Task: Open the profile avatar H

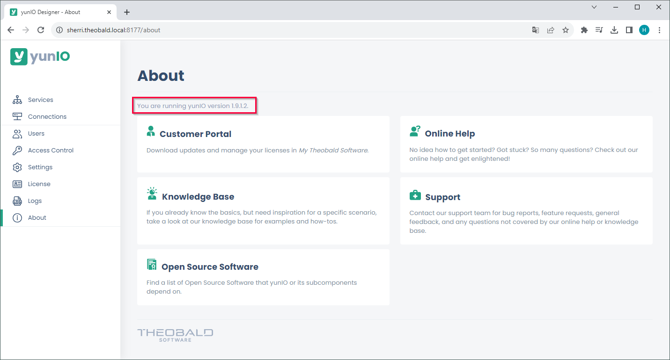Action: point(644,30)
